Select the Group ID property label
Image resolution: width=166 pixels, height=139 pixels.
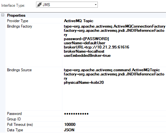click(14, 119)
